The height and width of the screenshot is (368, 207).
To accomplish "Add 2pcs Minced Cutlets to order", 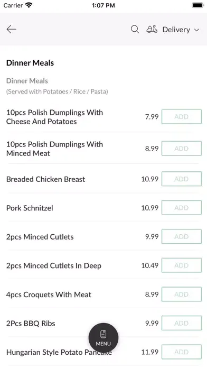I will coord(182,236).
